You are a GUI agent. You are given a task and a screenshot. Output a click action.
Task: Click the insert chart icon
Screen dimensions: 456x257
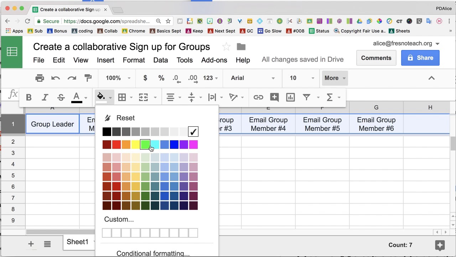pos(290,97)
